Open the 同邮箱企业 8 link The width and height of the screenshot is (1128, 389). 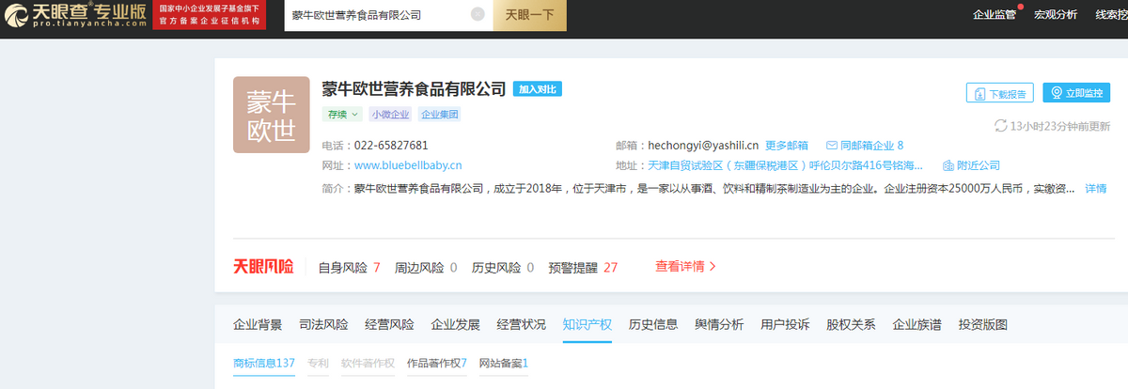pos(871,146)
